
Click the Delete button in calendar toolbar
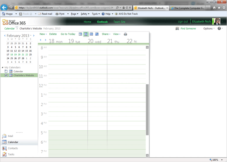[x=53, y=34]
